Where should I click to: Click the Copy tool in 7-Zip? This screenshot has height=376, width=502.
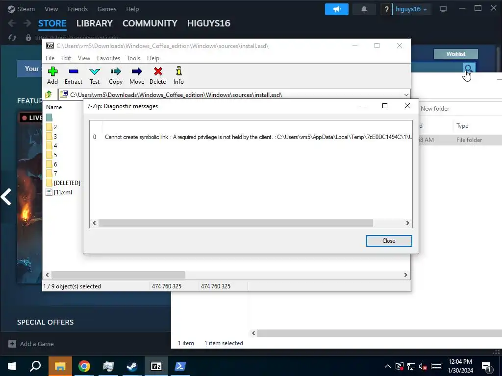(x=116, y=75)
